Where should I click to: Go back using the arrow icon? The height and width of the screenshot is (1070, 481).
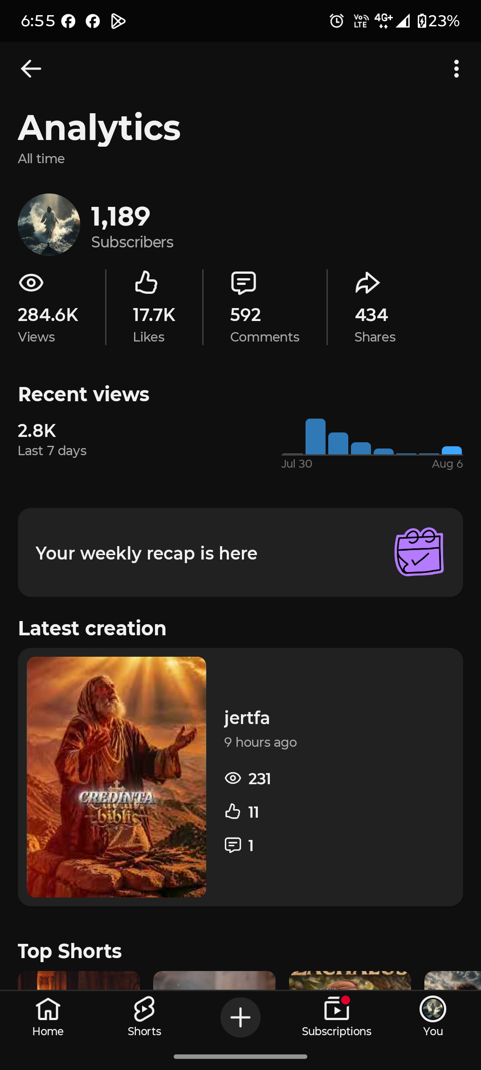click(31, 69)
